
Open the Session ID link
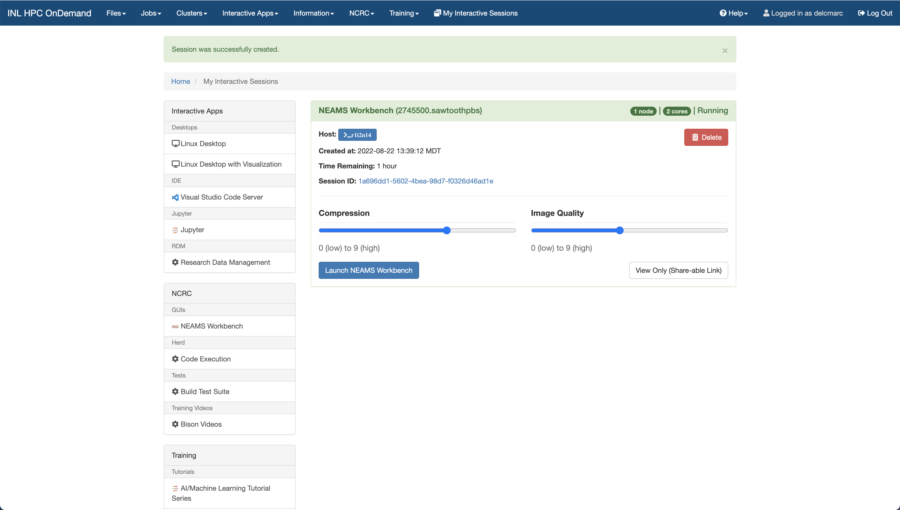(425, 181)
